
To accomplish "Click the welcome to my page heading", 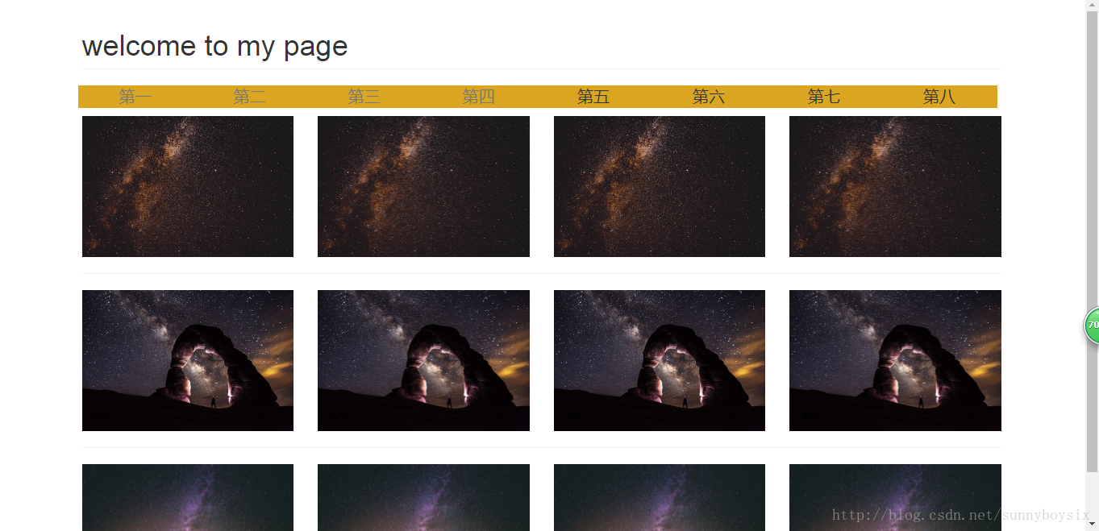I will pos(214,46).
